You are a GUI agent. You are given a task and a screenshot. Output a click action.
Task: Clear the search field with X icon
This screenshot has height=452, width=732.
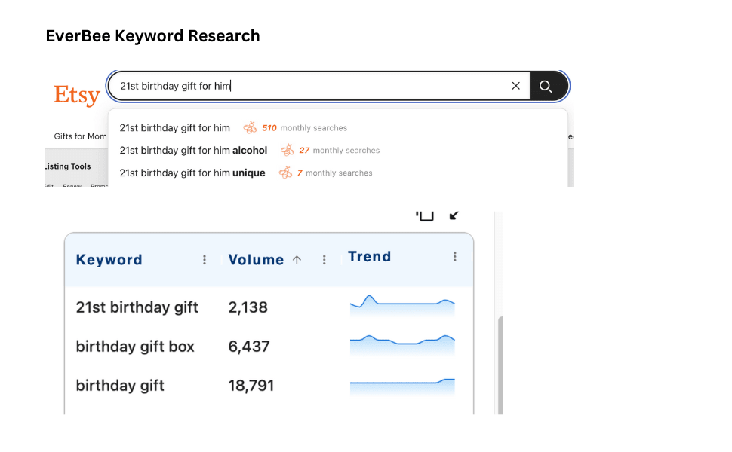[516, 86]
